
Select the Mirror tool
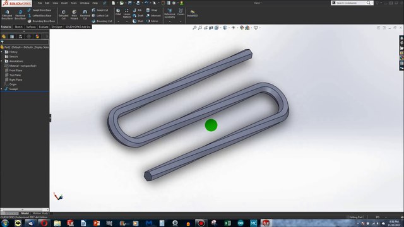(152, 21)
